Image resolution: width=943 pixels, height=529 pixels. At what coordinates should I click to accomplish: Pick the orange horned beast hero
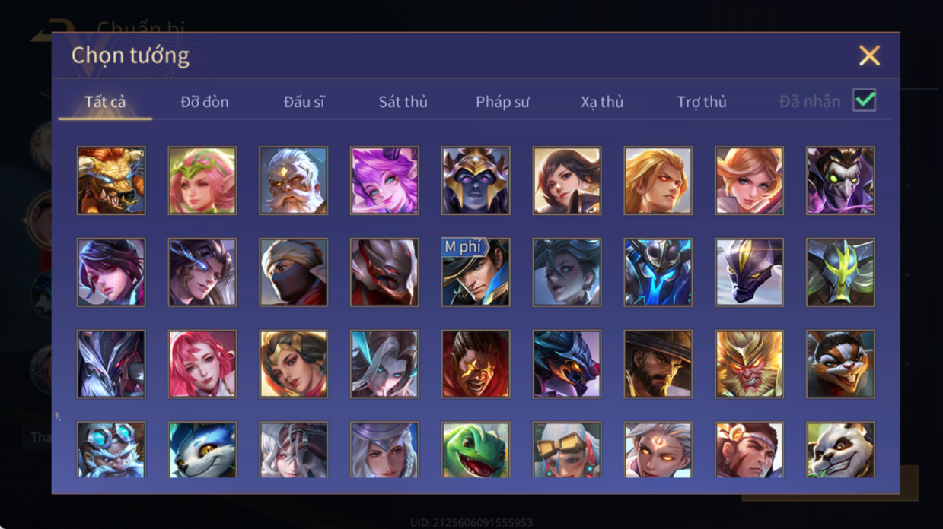pos(111,181)
